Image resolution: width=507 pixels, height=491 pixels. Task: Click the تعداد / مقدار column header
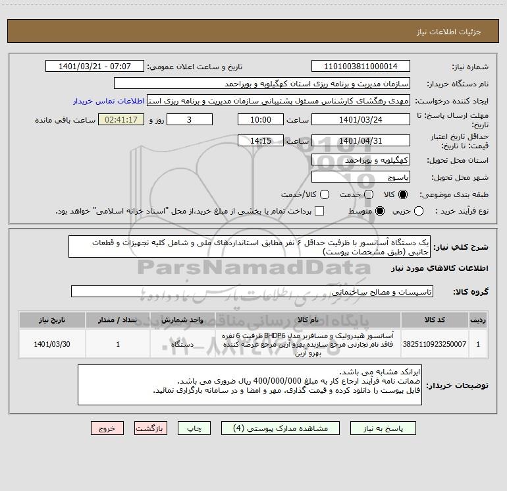(x=118, y=320)
